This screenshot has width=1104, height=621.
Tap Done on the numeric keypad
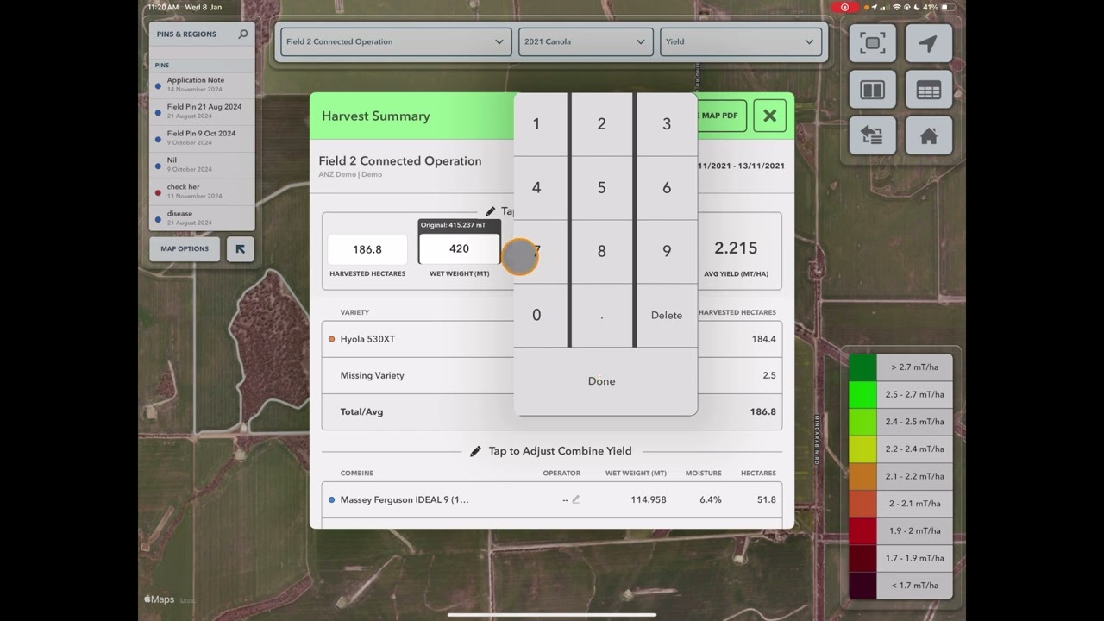(x=601, y=381)
